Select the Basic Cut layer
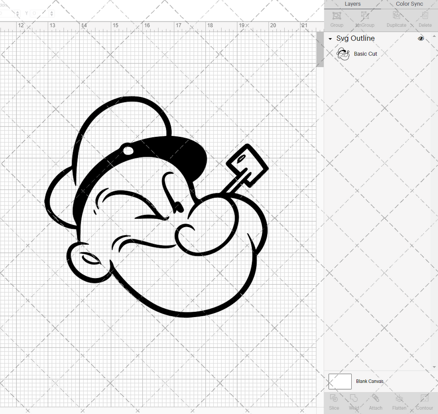This screenshot has width=438, height=414. tap(365, 54)
